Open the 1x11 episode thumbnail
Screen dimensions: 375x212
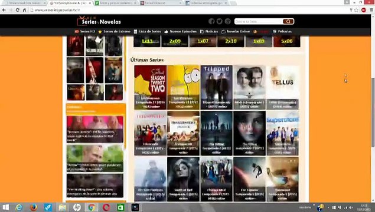[x=147, y=41]
